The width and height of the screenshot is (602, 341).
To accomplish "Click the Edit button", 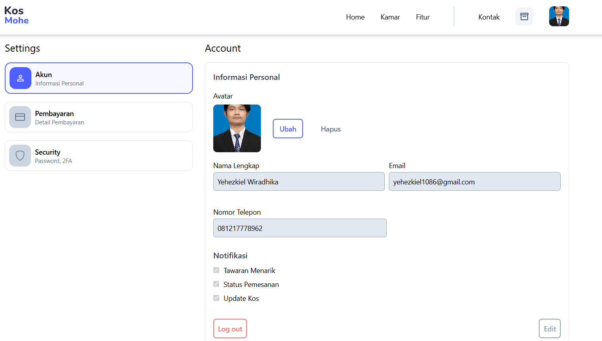I will coord(550,329).
